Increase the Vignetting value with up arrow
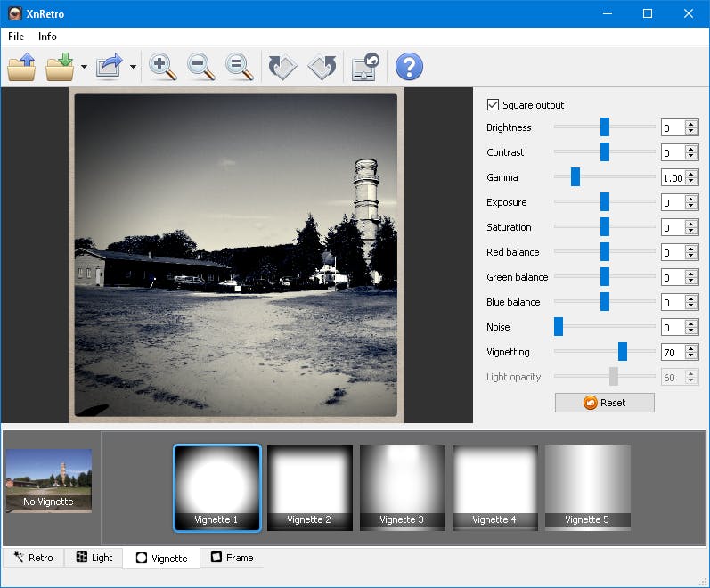This screenshot has height=588, width=710. (691, 348)
